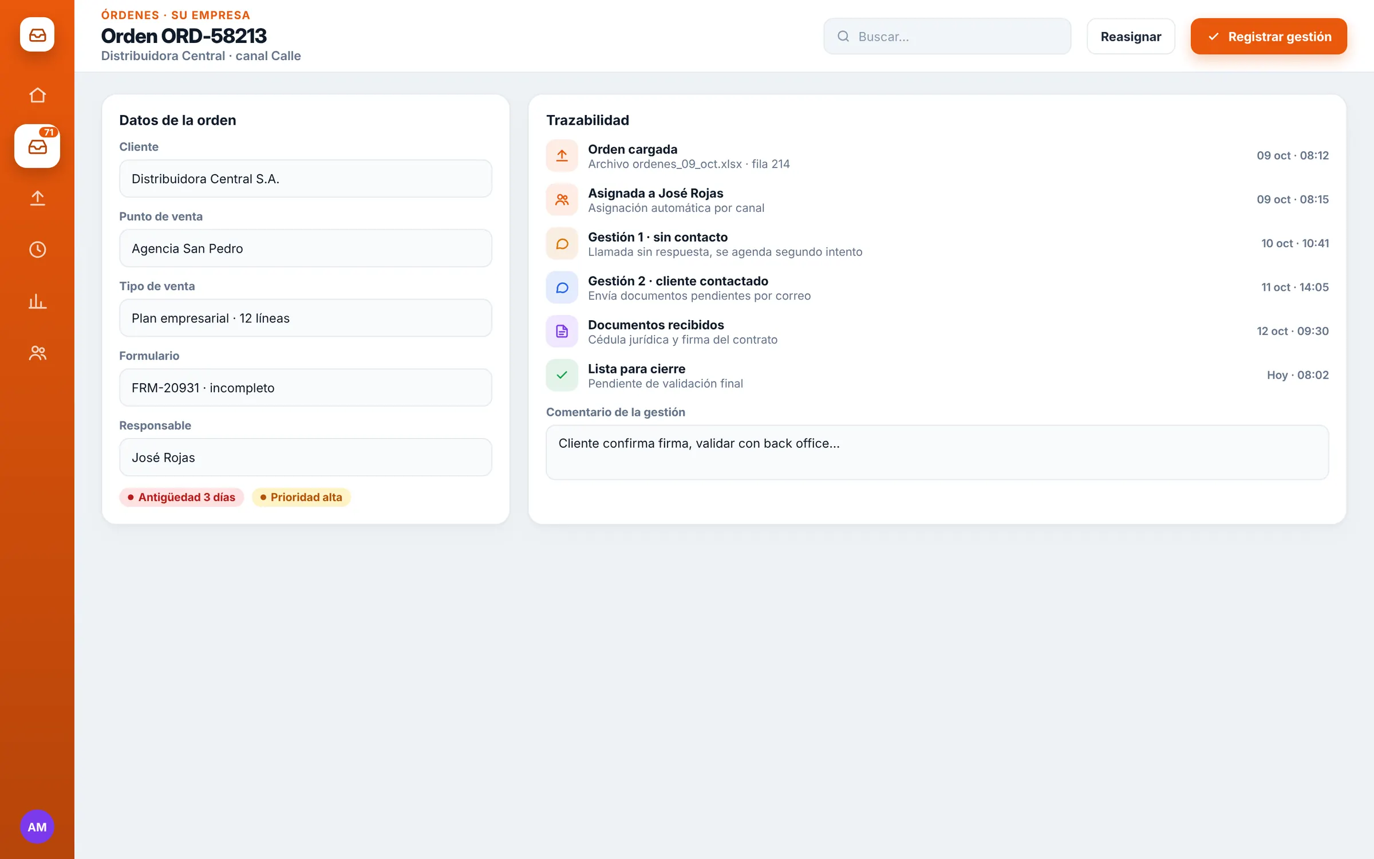The image size is (1374, 859).
Task: Click the ÓRDENES · SU EMPRESA breadcrumb
Action: pos(176,15)
